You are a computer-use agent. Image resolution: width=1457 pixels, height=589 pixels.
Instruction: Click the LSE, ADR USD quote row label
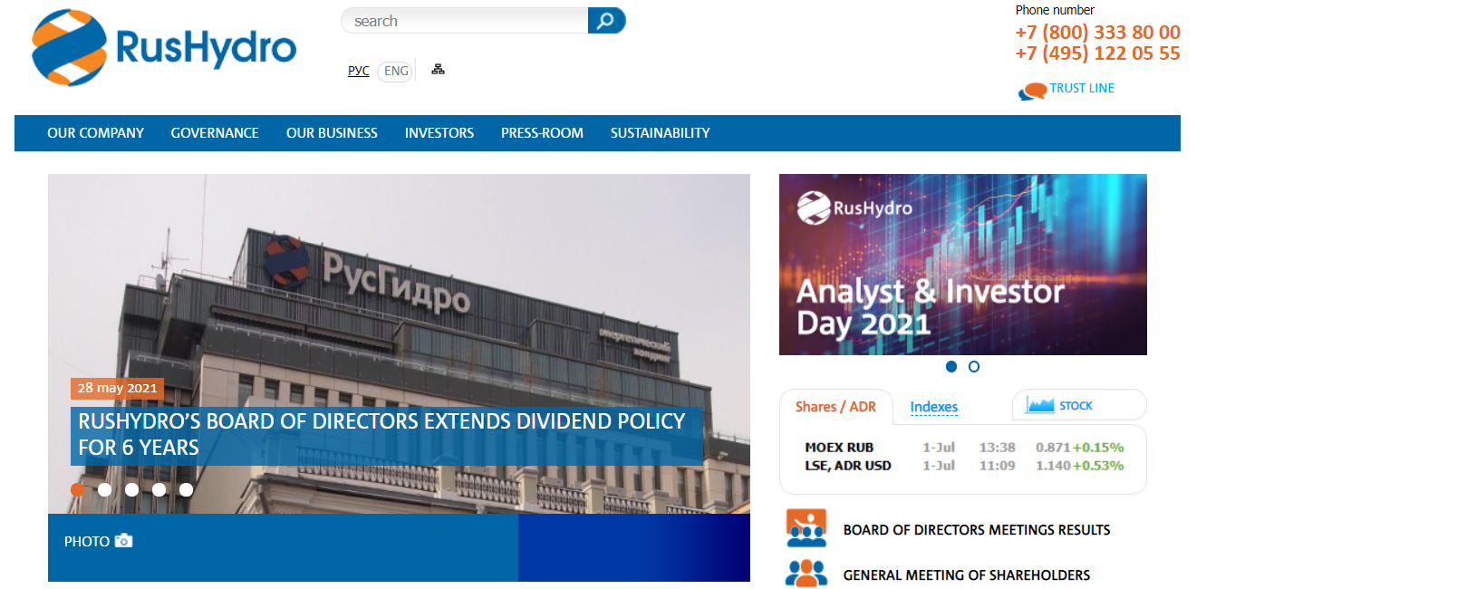click(848, 466)
